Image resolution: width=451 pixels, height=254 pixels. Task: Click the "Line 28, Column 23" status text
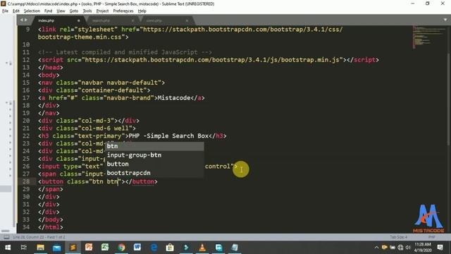click(39, 237)
